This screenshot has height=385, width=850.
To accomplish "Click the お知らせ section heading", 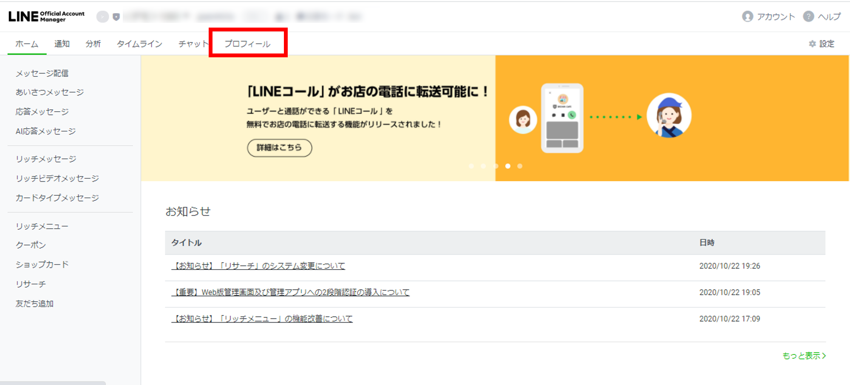I will point(188,211).
